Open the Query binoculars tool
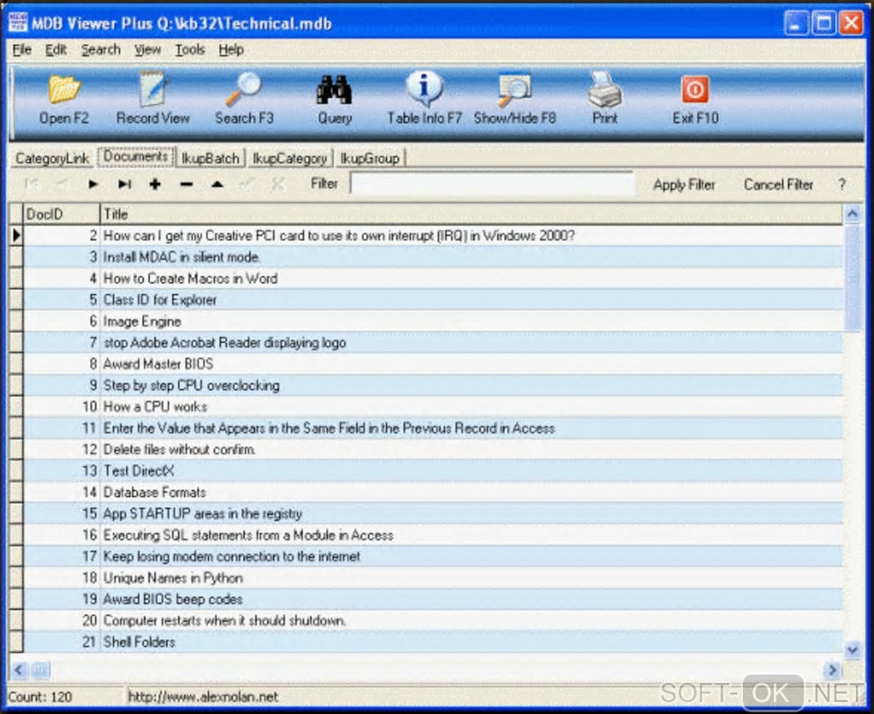Image resolution: width=874 pixels, height=714 pixels. [x=334, y=99]
